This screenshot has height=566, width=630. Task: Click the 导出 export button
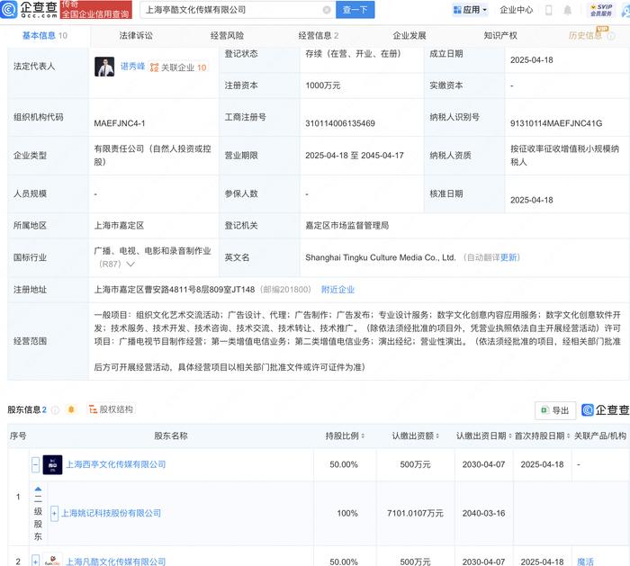(555, 410)
